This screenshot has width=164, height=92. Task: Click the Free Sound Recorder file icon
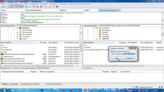tap(2, 61)
